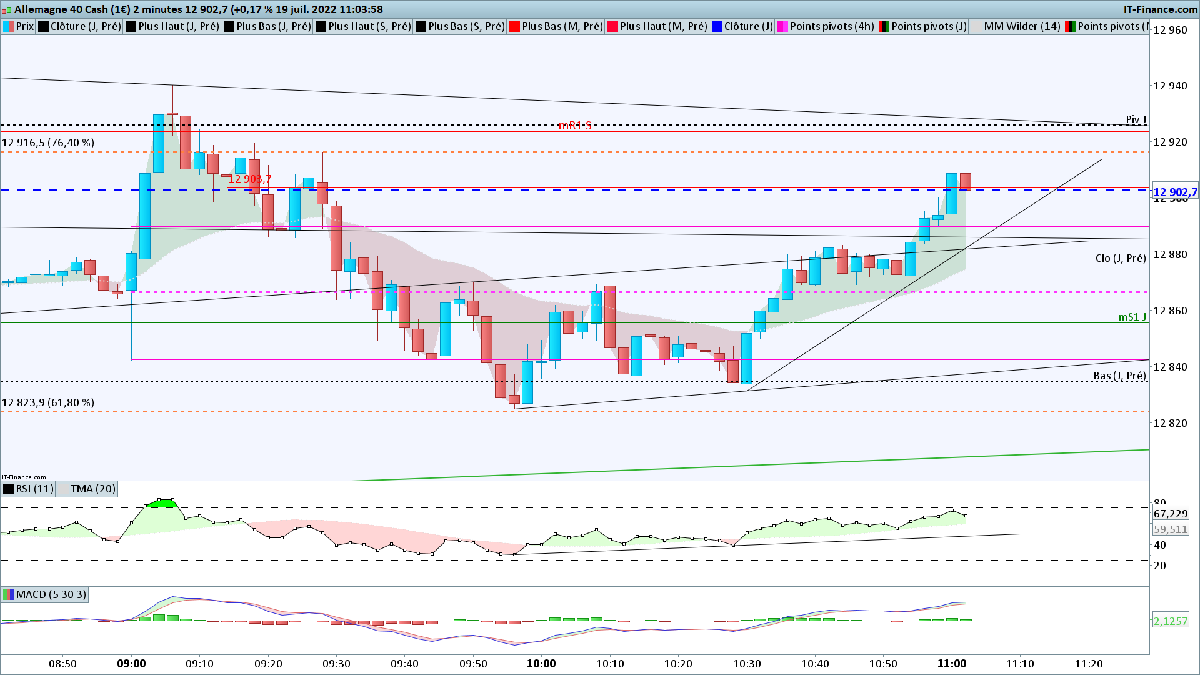1200x675 pixels.
Task: Click the RSI value label 67,229
Action: [1170, 514]
